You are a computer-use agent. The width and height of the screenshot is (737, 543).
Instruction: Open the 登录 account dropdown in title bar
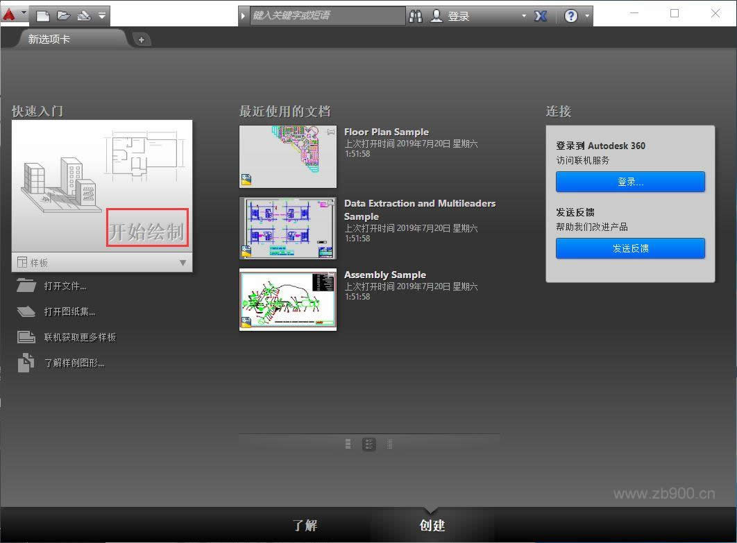click(524, 16)
